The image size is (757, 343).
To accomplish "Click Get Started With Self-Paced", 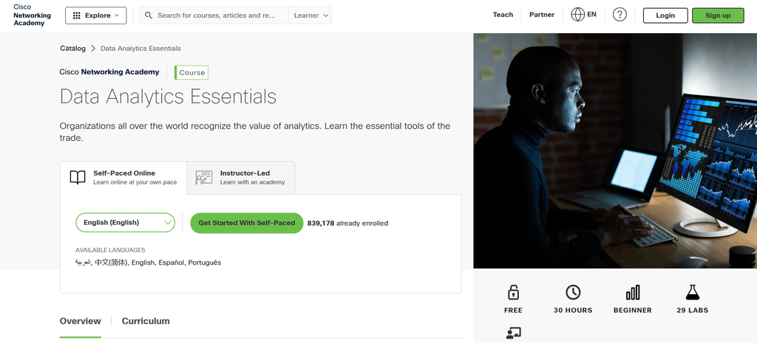I will 247,223.
